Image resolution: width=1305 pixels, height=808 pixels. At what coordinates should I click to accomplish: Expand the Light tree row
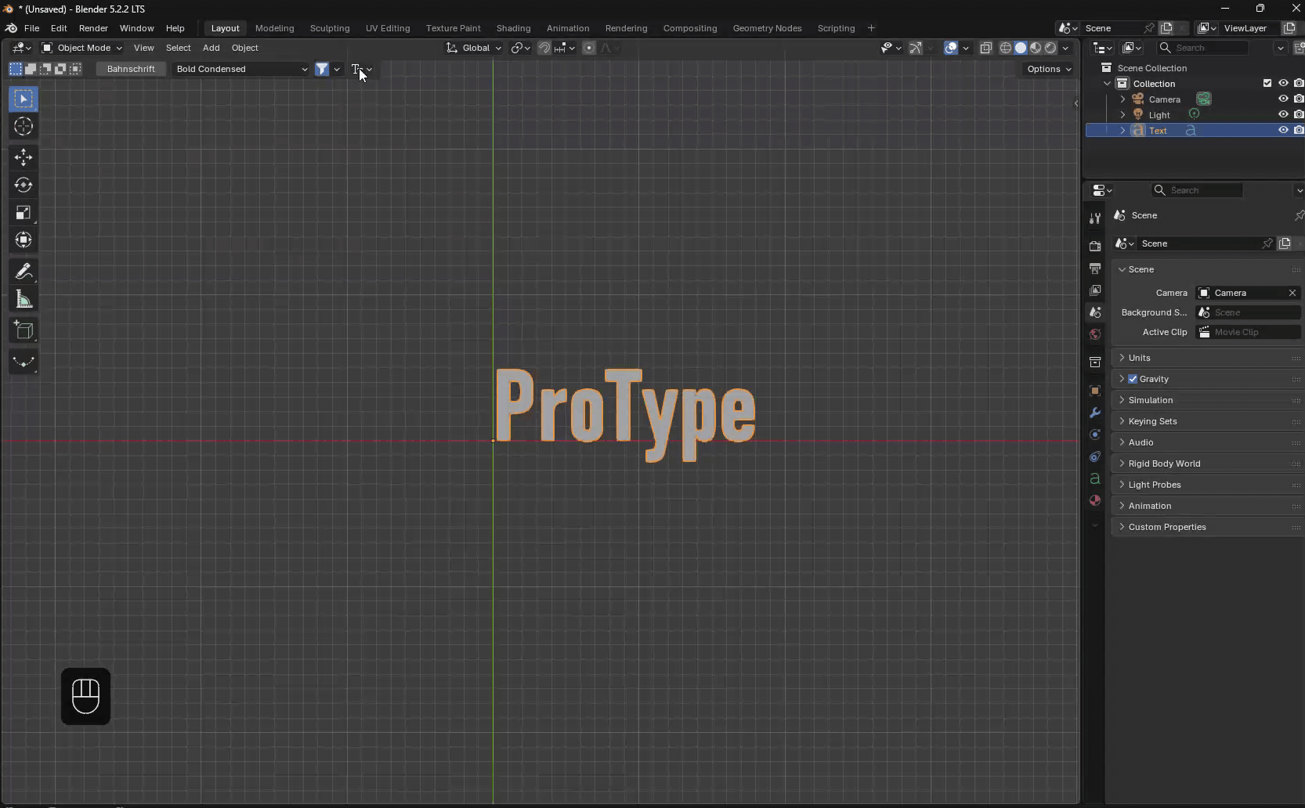[1122, 114]
